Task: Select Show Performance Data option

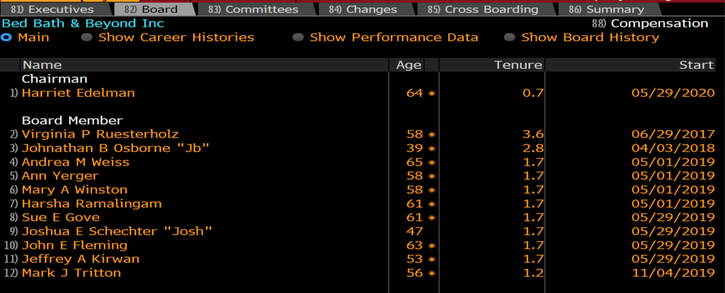Action: (x=386, y=38)
